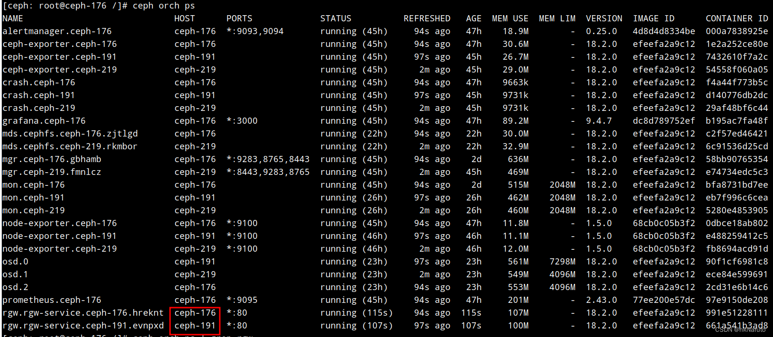Screen dimensions: 773x337
Task: Click node-exporter.ceph-191 service name
Action: [x=60, y=236]
